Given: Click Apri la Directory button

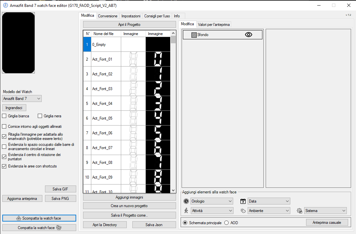Looking at the screenshot, I should click(105, 225).
